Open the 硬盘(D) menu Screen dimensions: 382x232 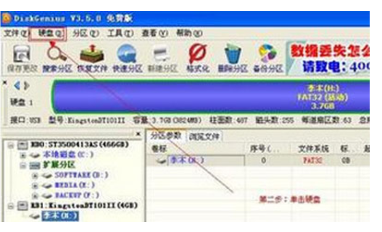point(51,33)
